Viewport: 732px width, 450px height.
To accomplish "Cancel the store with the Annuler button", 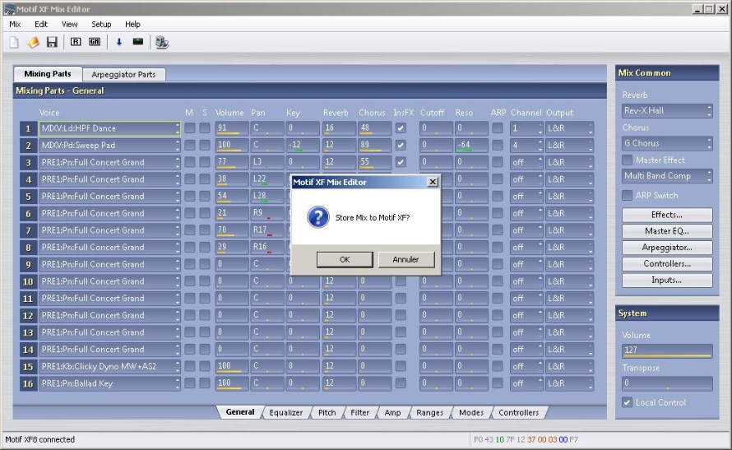I will tap(405, 259).
